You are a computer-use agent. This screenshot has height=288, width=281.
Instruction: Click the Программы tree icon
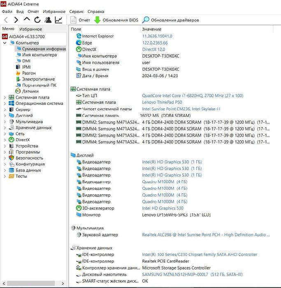click(12, 152)
